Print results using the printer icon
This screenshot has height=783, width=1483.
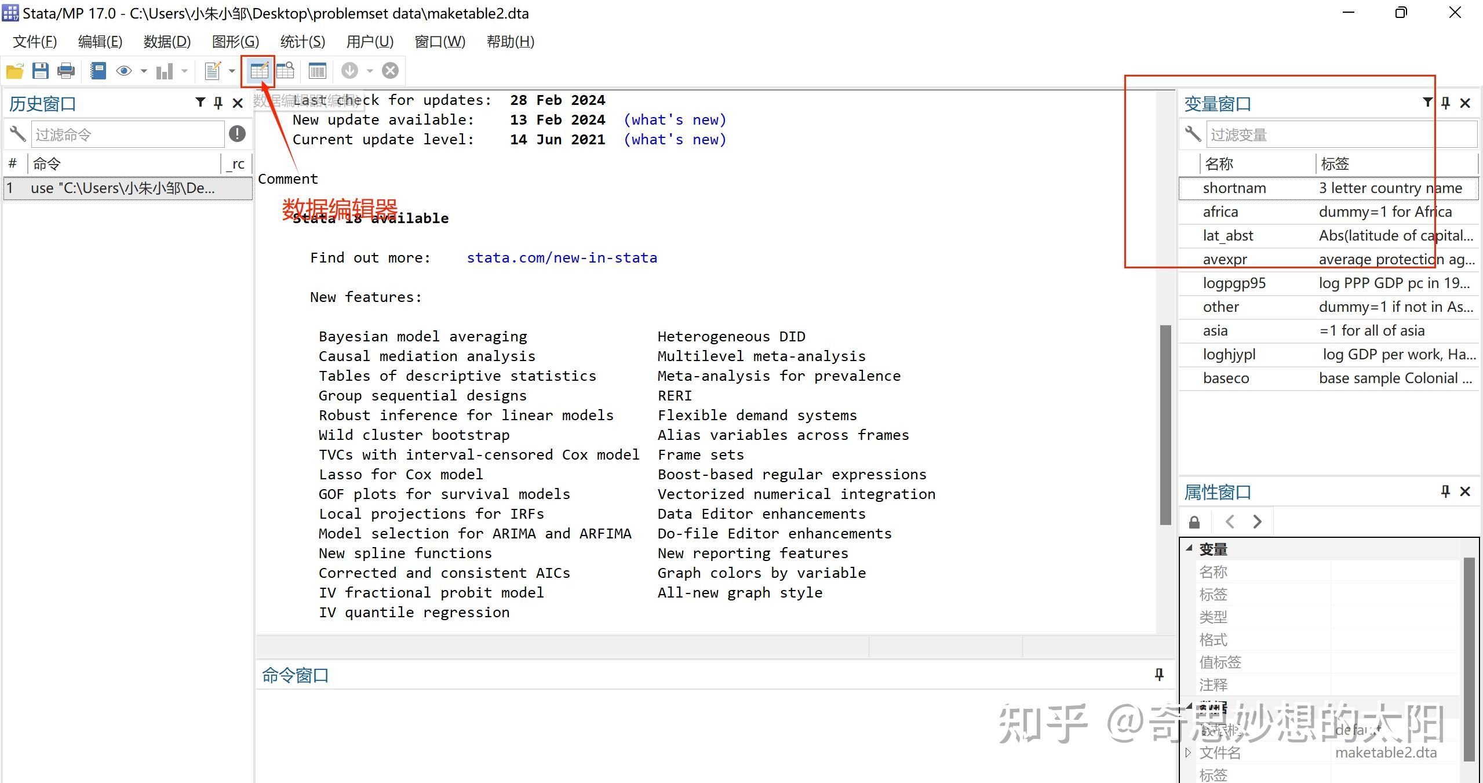66,71
